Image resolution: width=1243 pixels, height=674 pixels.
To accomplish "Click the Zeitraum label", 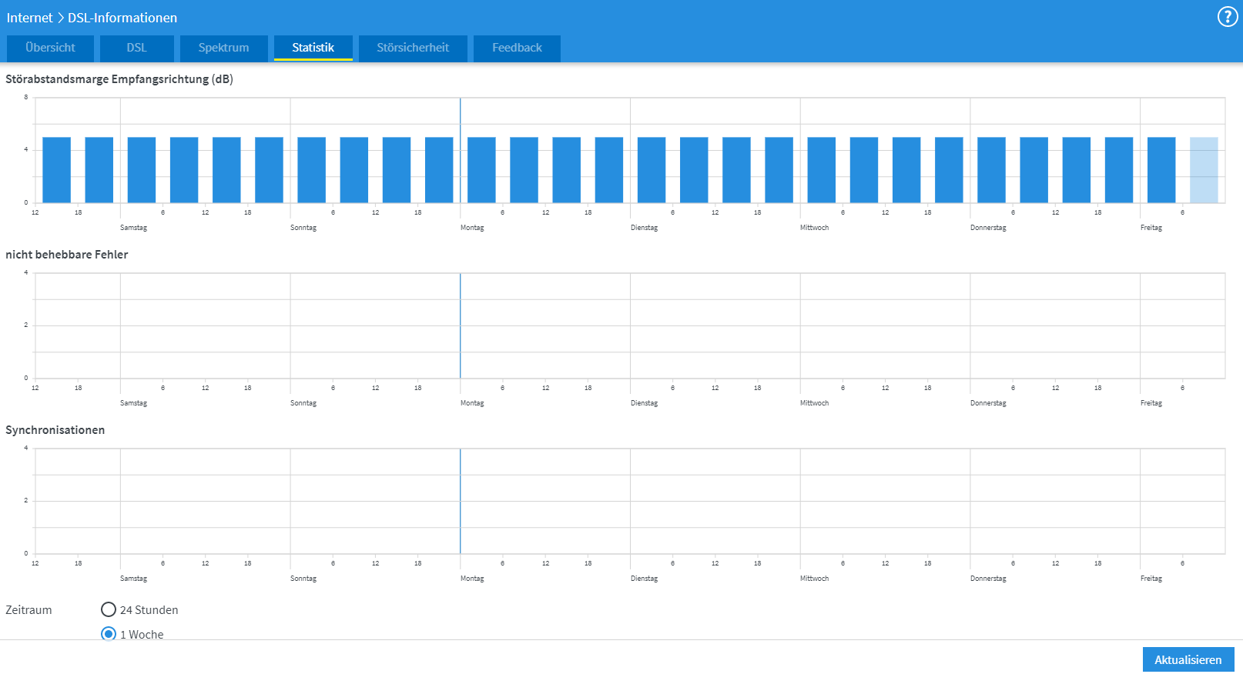I will [x=28, y=610].
